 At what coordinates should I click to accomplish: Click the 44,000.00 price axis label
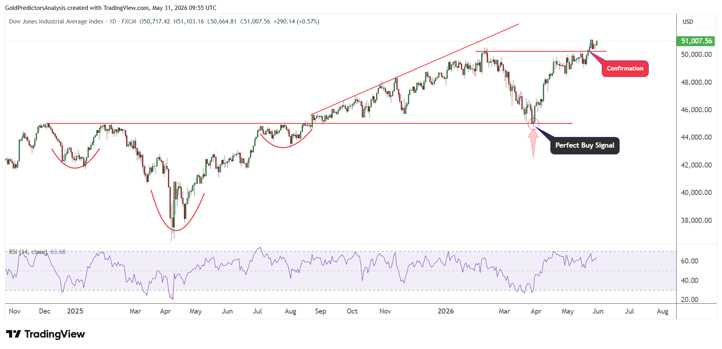(x=696, y=137)
